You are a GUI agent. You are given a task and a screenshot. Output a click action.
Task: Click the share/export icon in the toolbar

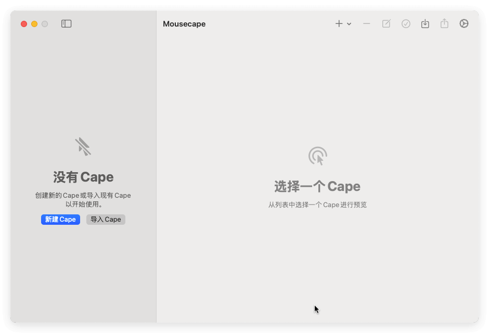click(444, 24)
